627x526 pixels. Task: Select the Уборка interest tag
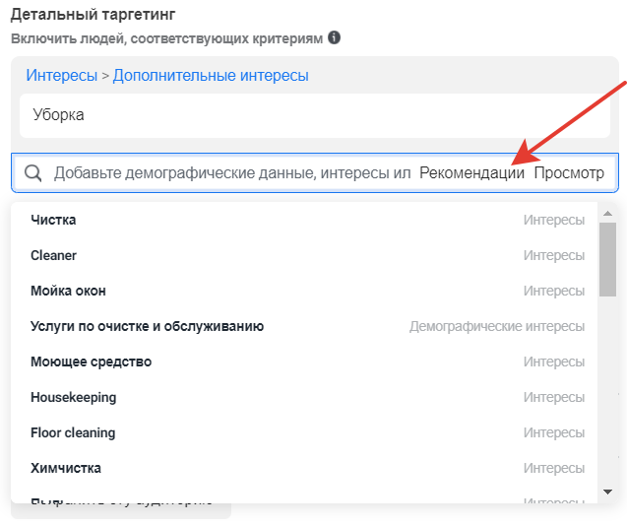point(59,115)
